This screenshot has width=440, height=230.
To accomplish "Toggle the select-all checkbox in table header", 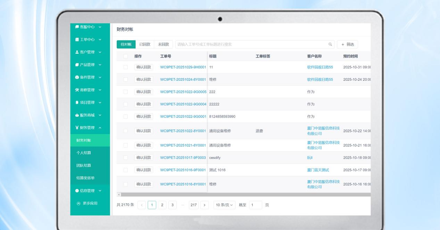I will click(126, 56).
